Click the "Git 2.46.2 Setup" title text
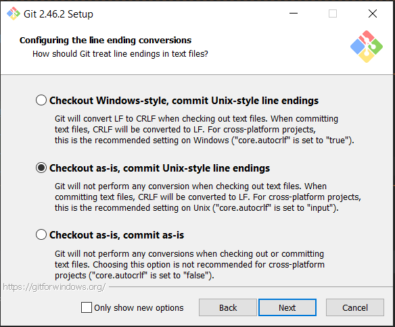The image size is (395, 327). (x=58, y=14)
